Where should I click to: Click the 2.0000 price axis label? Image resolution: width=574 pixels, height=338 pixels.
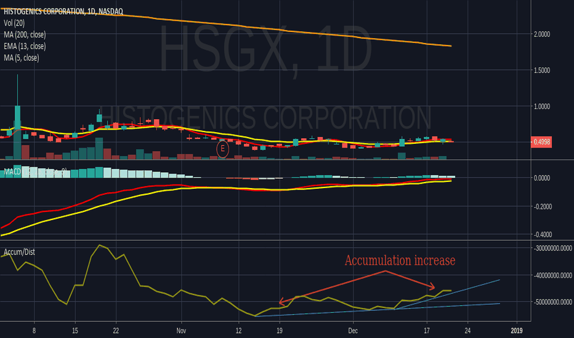tap(542, 34)
